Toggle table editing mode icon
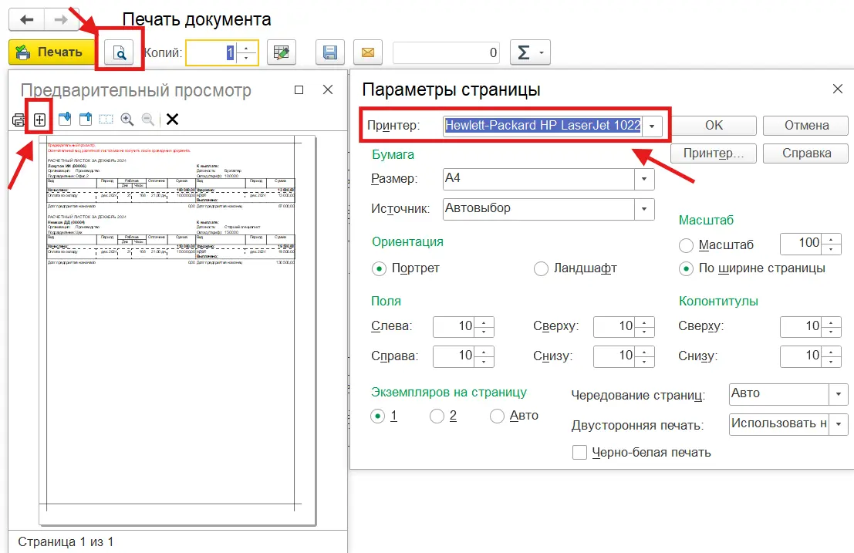The image size is (854, 553). [x=282, y=52]
